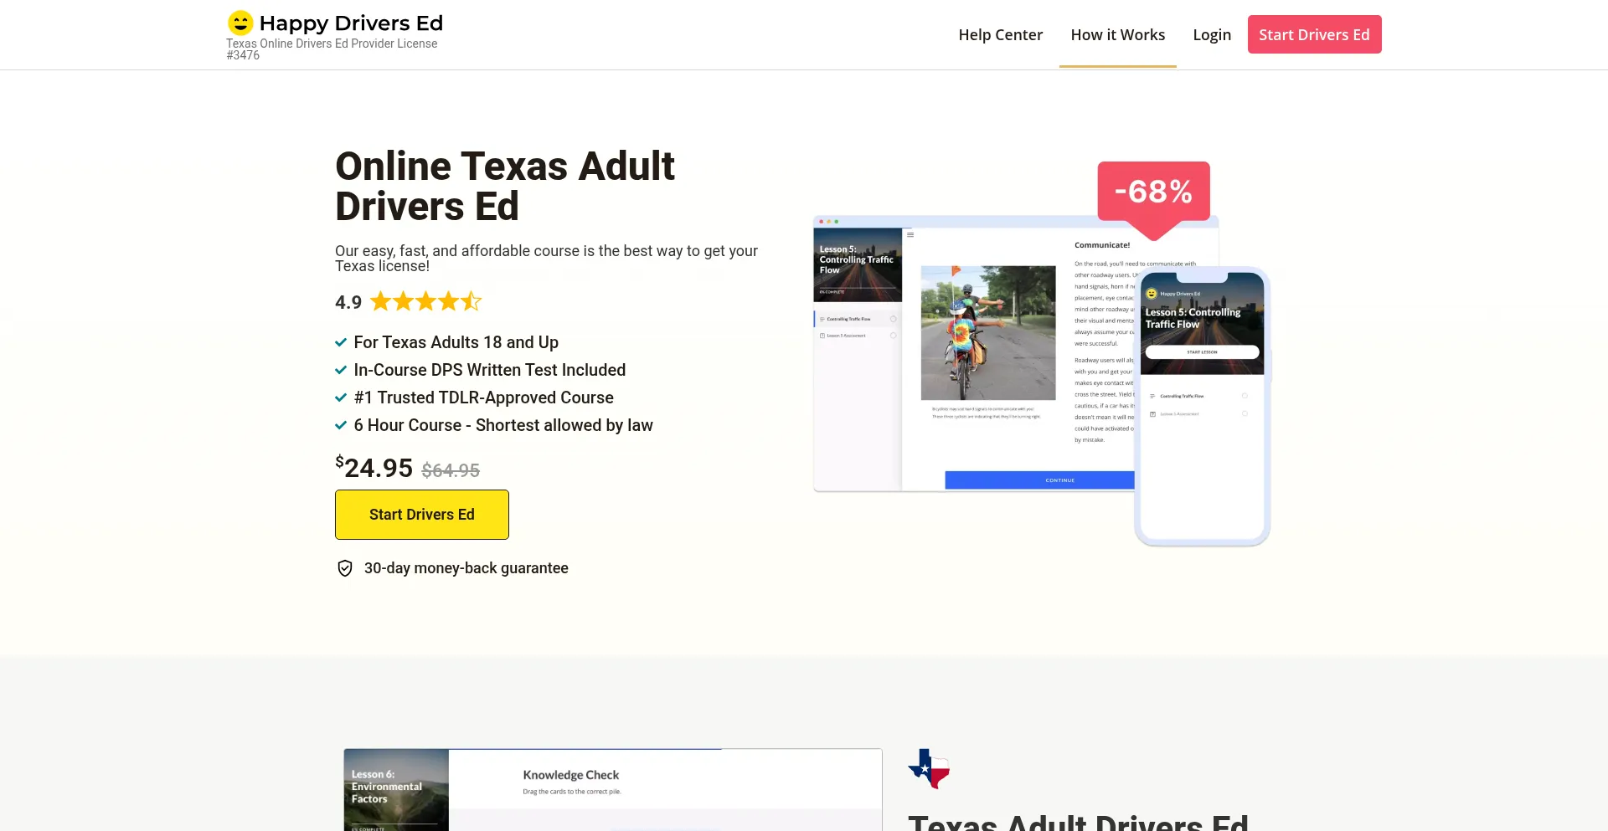The width and height of the screenshot is (1608, 831).
Task: Click the shield icon beside money-back guarantee
Action: tap(345, 568)
